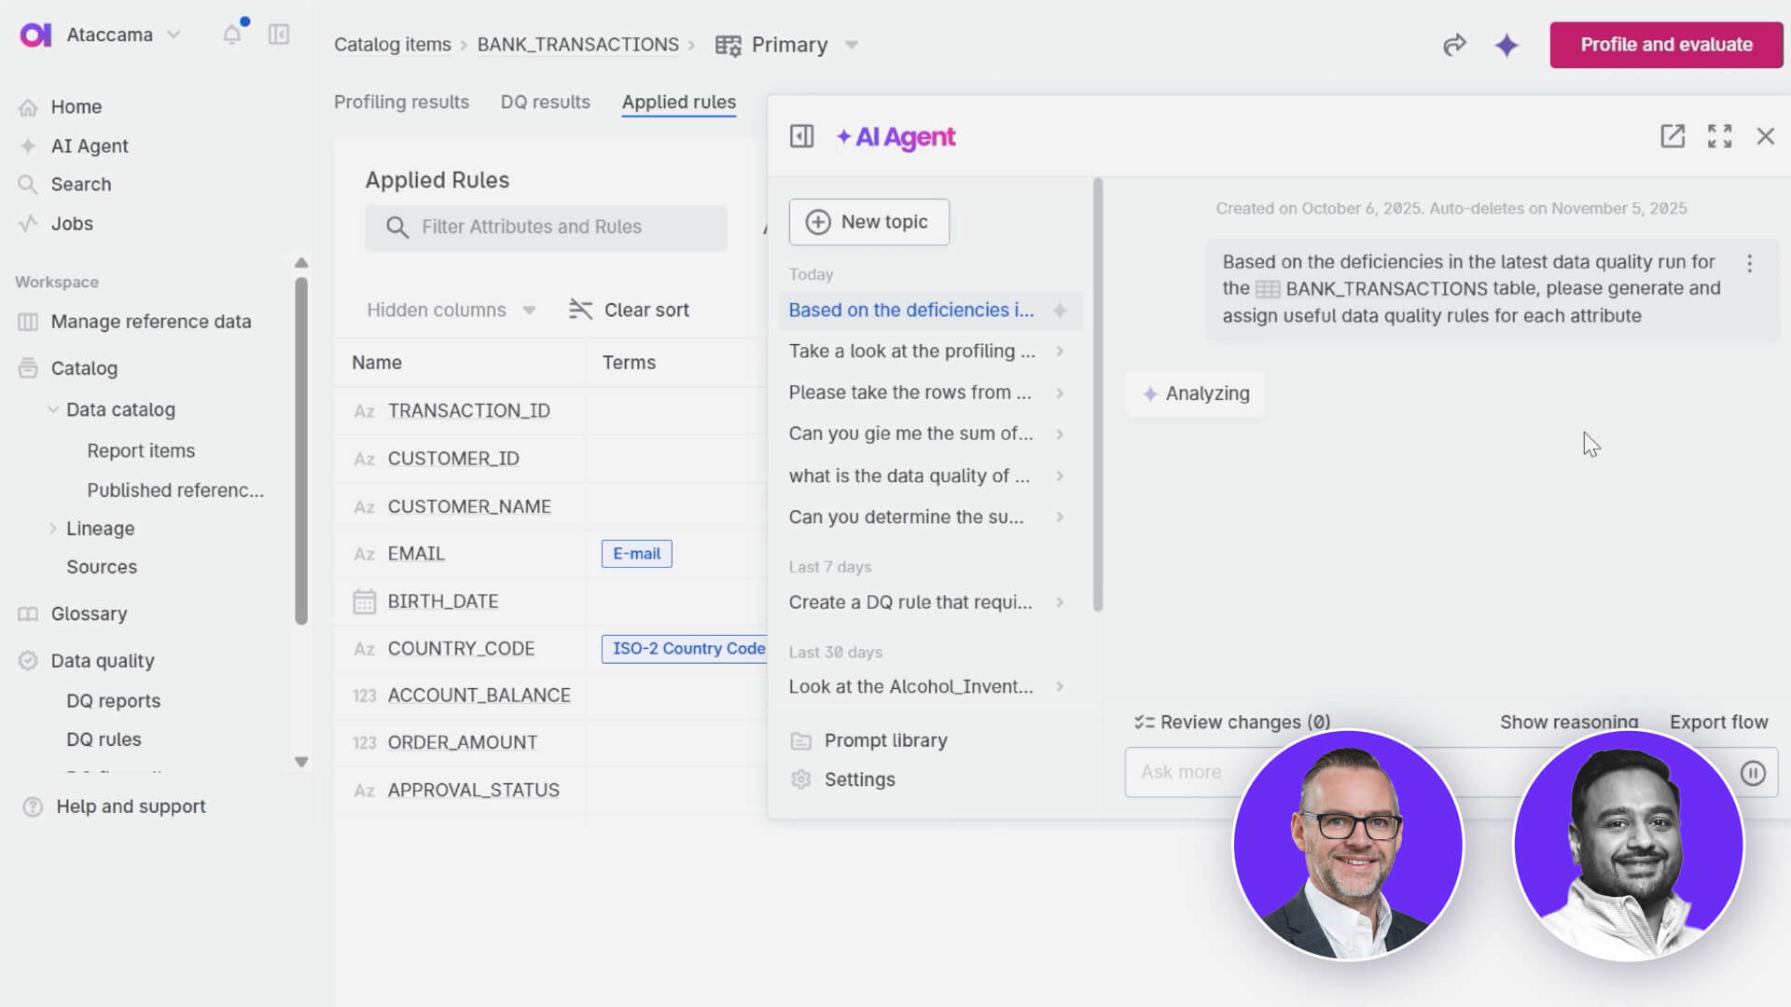The height and width of the screenshot is (1007, 1791).
Task: Open AI Agent in new window icon
Action: [1673, 136]
